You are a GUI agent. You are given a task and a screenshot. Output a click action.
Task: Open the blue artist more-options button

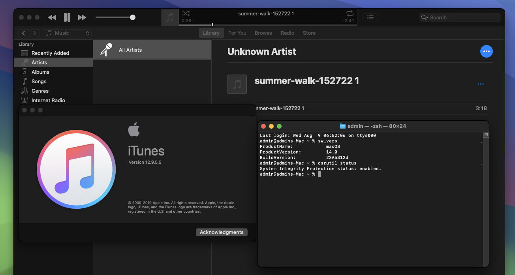pos(487,51)
